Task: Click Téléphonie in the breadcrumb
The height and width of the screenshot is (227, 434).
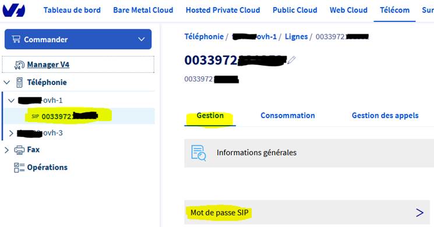Action: [204, 37]
